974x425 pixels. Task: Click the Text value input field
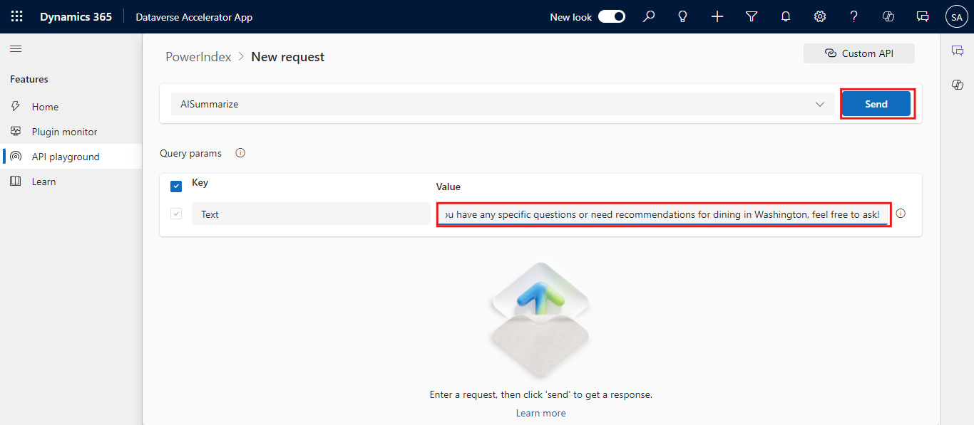663,214
